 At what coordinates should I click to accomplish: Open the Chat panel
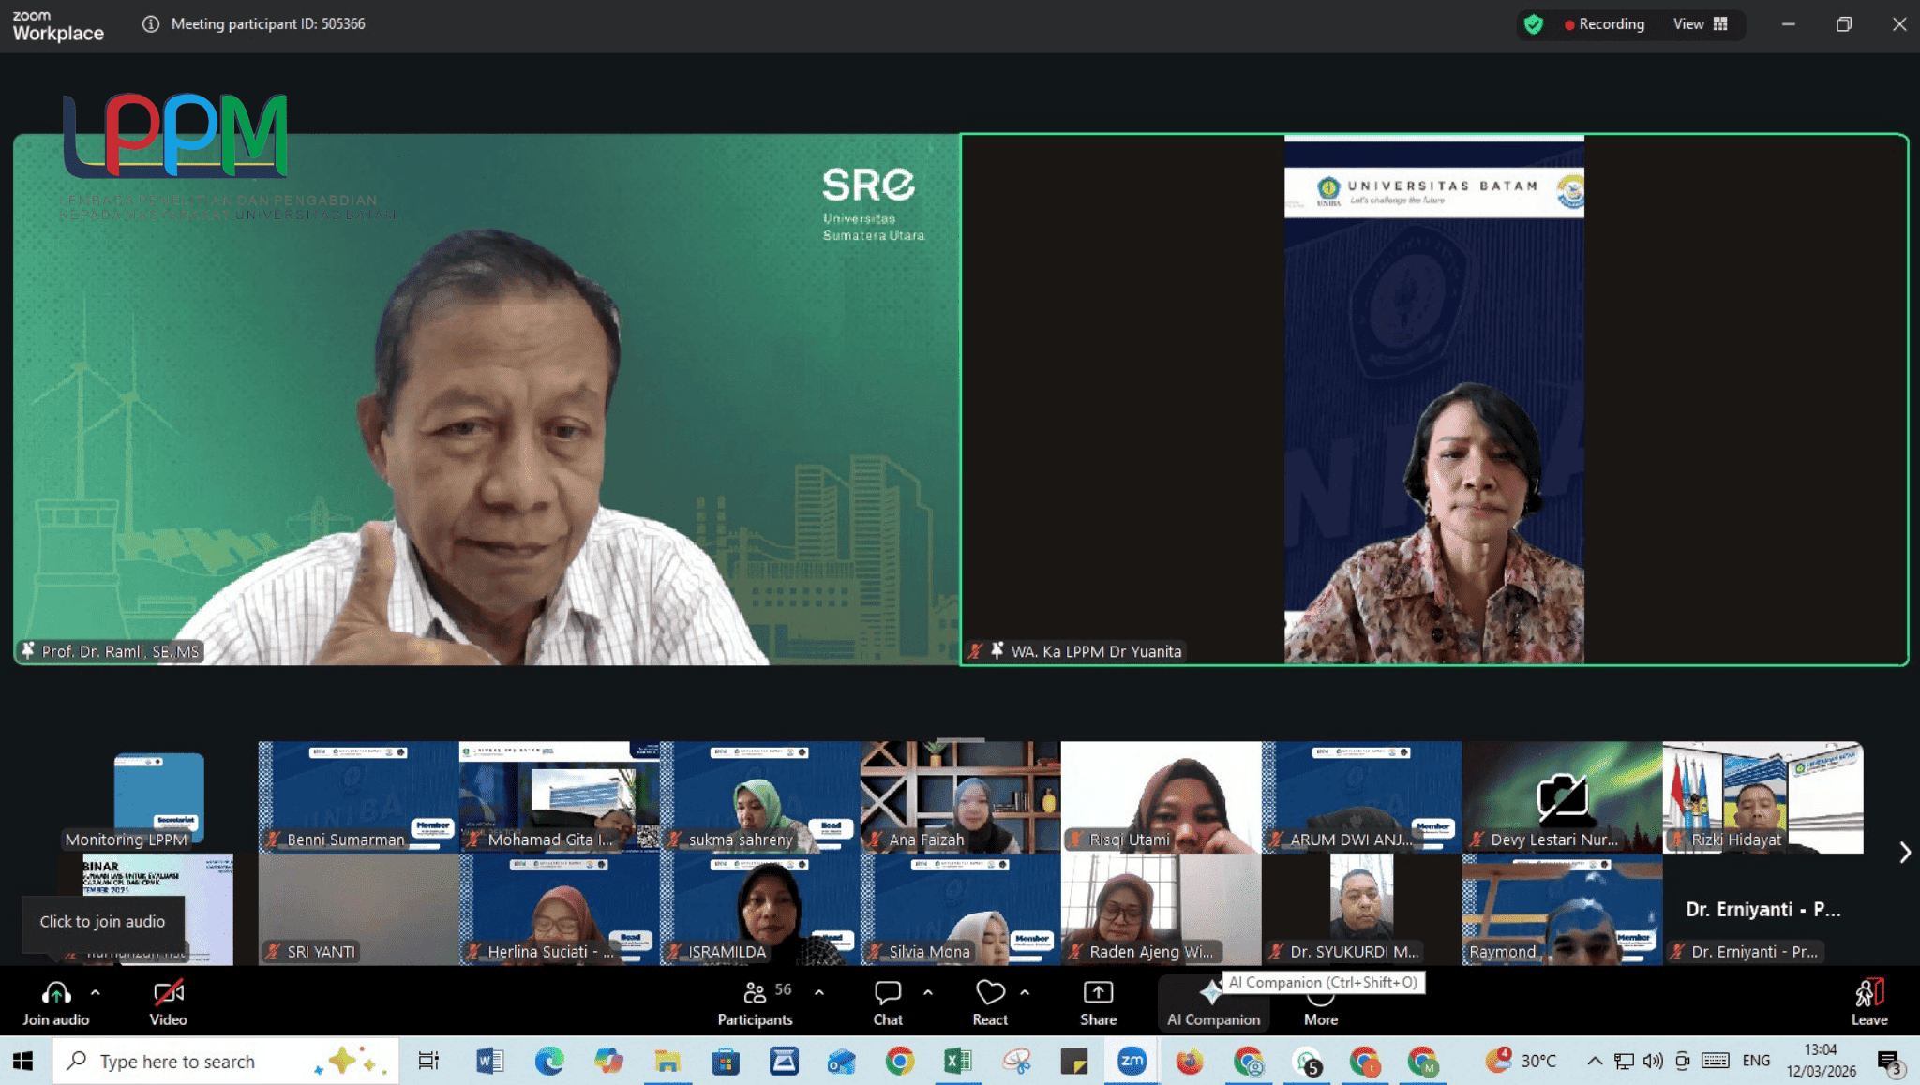(x=887, y=1002)
